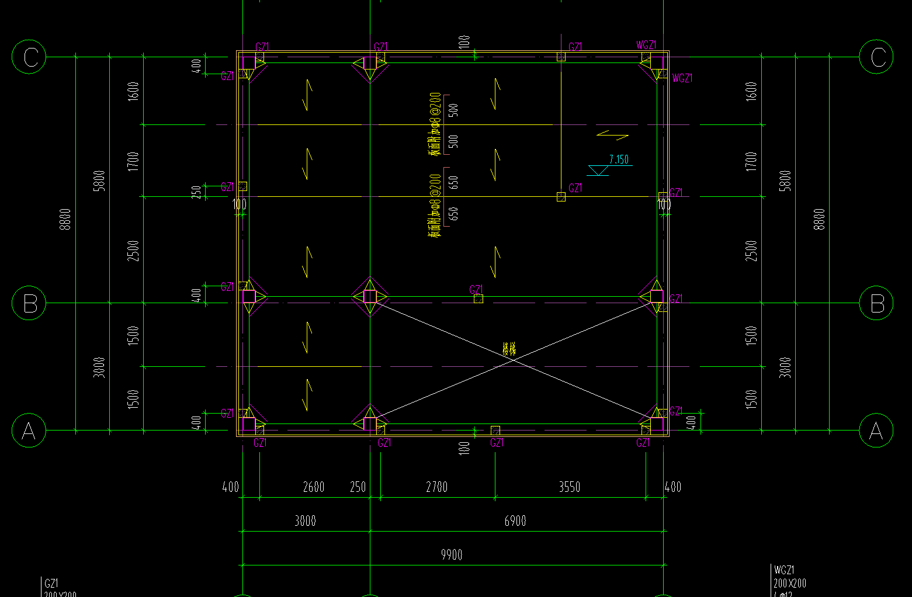Image resolution: width=912 pixels, height=597 pixels.
Task: Click the 3550 dimension text
Action: click(x=569, y=487)
